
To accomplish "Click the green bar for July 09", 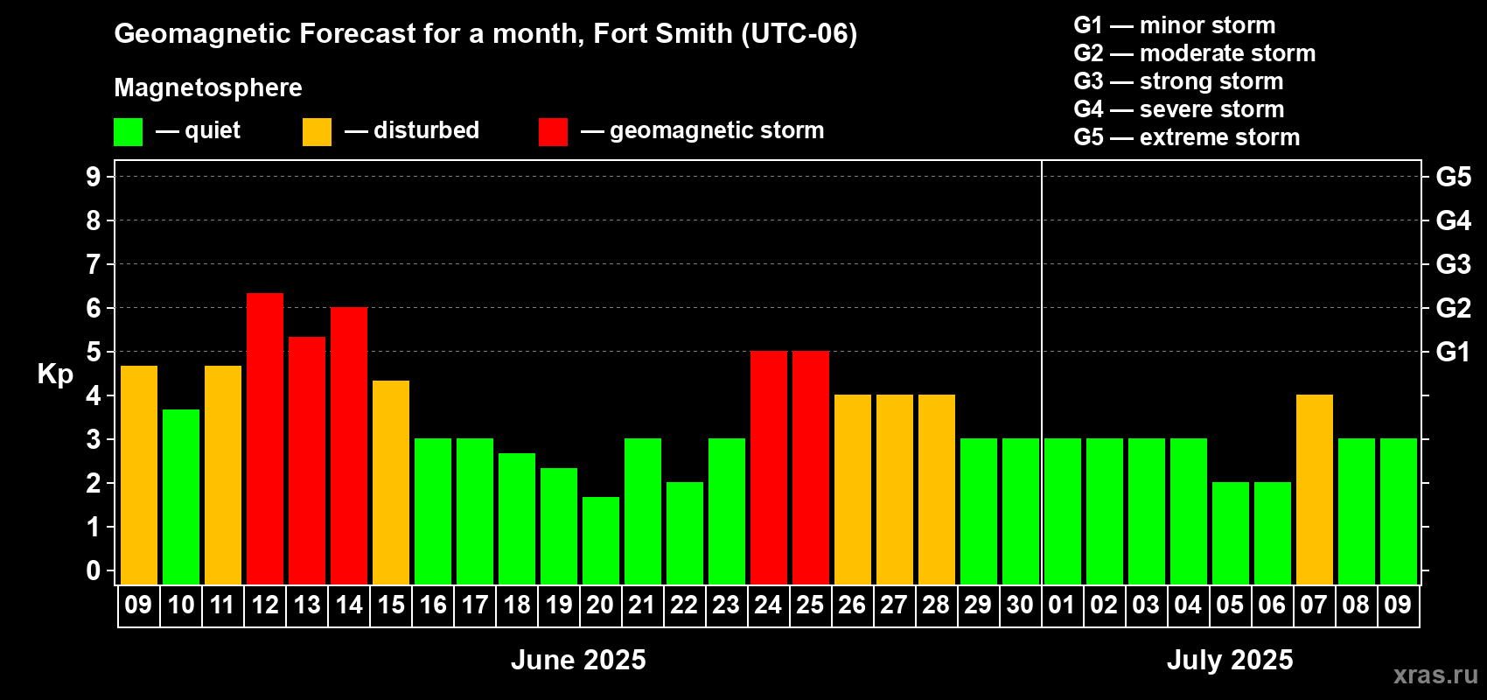I will (1399, 511).
